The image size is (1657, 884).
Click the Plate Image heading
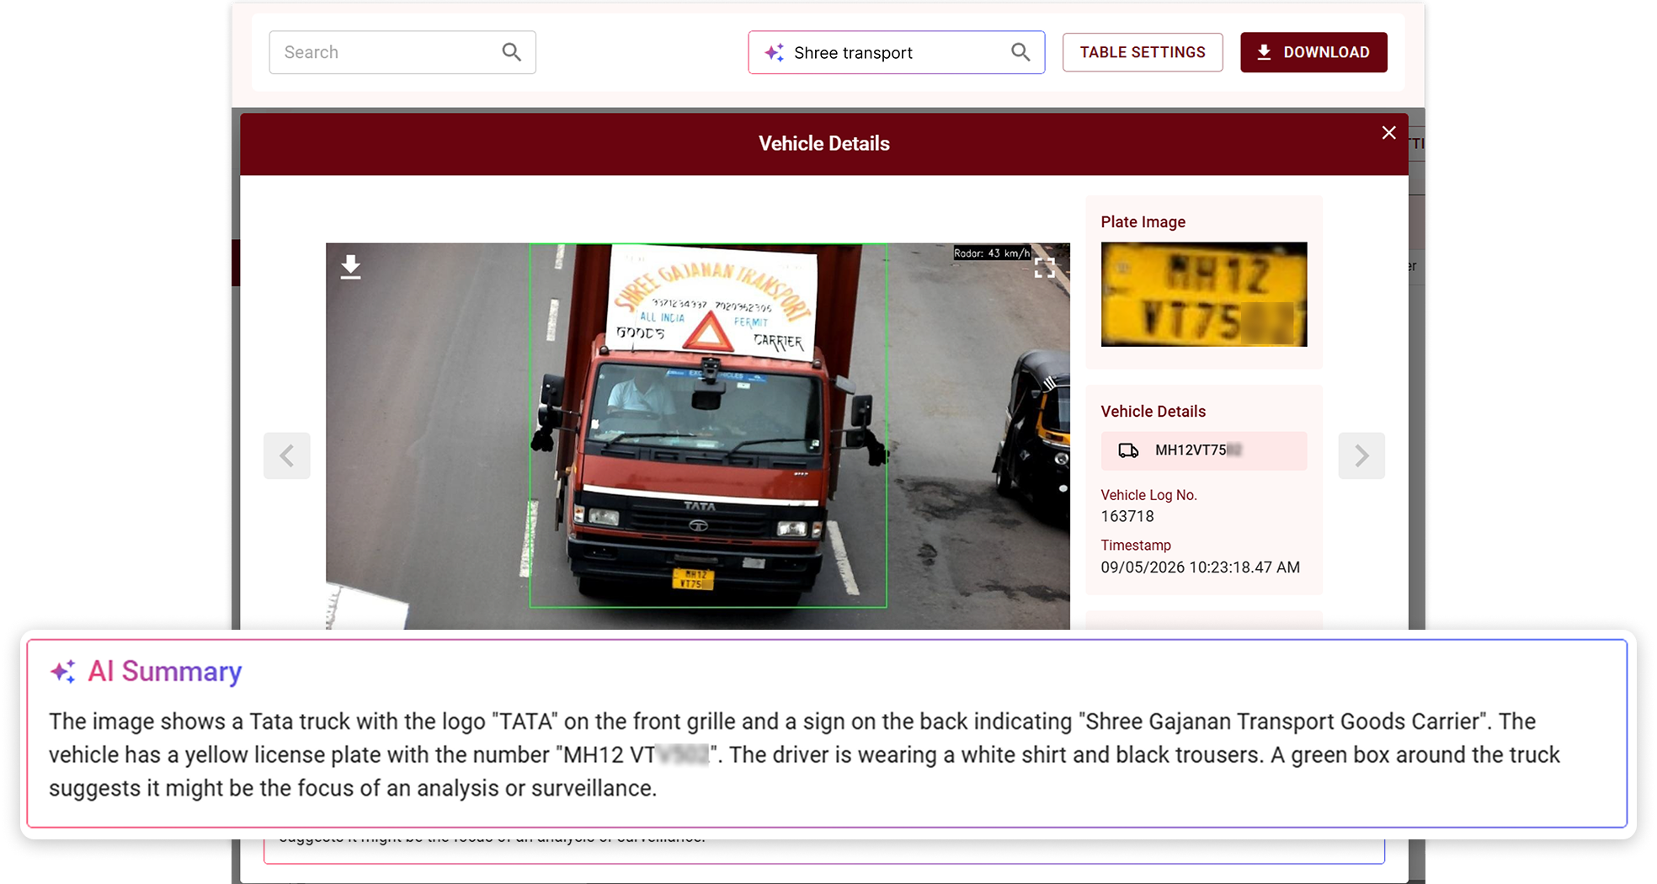1143,222
